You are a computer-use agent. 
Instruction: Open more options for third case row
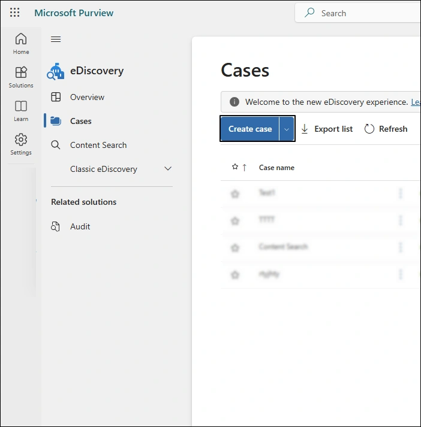(401, 247)
